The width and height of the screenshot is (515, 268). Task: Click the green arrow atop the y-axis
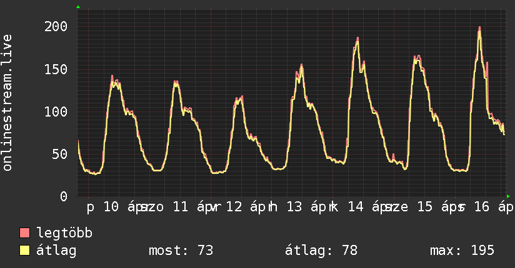(78, 7)
